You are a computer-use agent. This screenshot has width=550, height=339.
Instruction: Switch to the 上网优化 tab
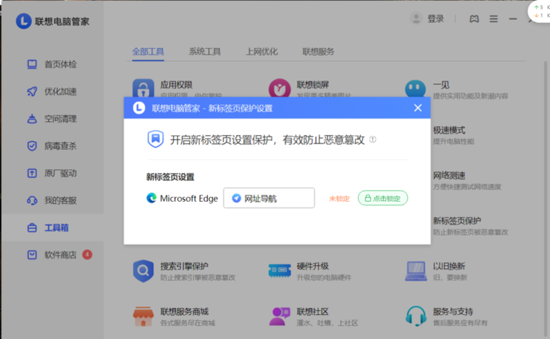(x=262, y=52)
